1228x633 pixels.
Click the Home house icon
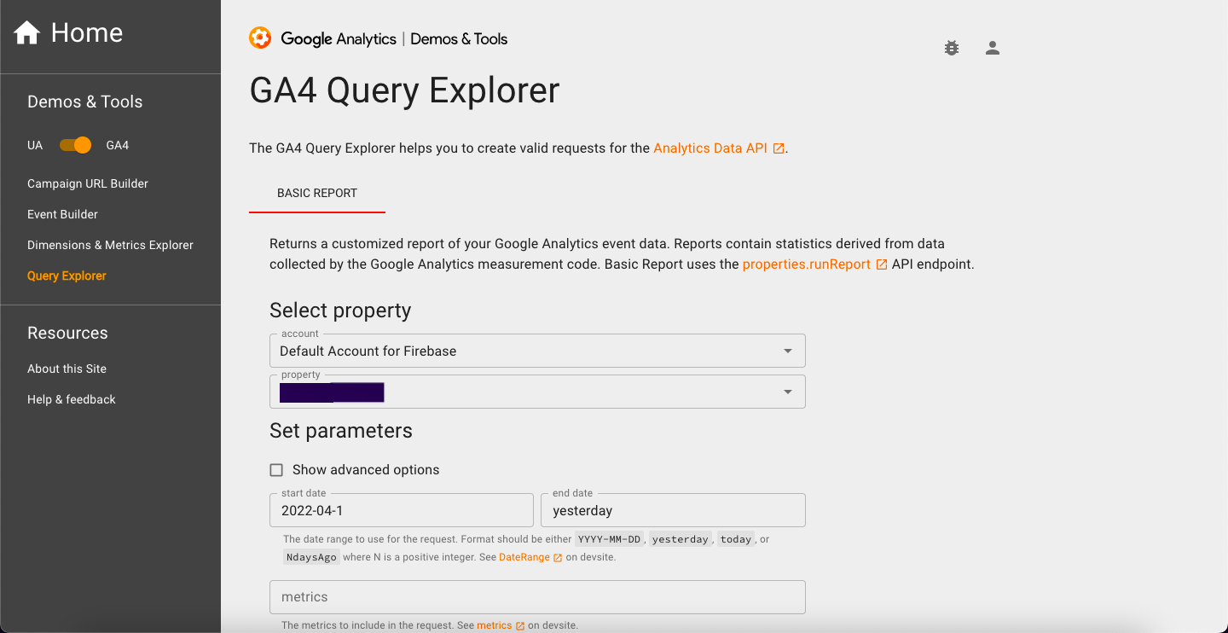(27, 33)
